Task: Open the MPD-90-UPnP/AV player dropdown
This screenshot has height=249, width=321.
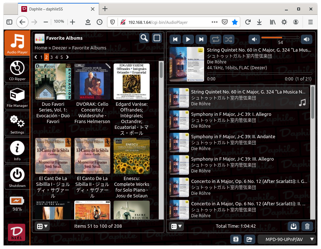Action: (x=286, y=239)
